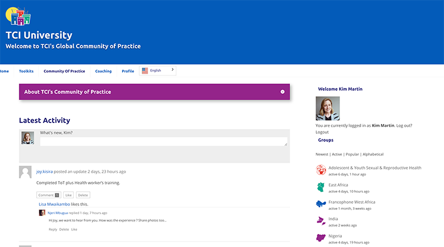Click Njeri Mbugua's small reply avatar
The image size is (444, 247).
(42, 213)
